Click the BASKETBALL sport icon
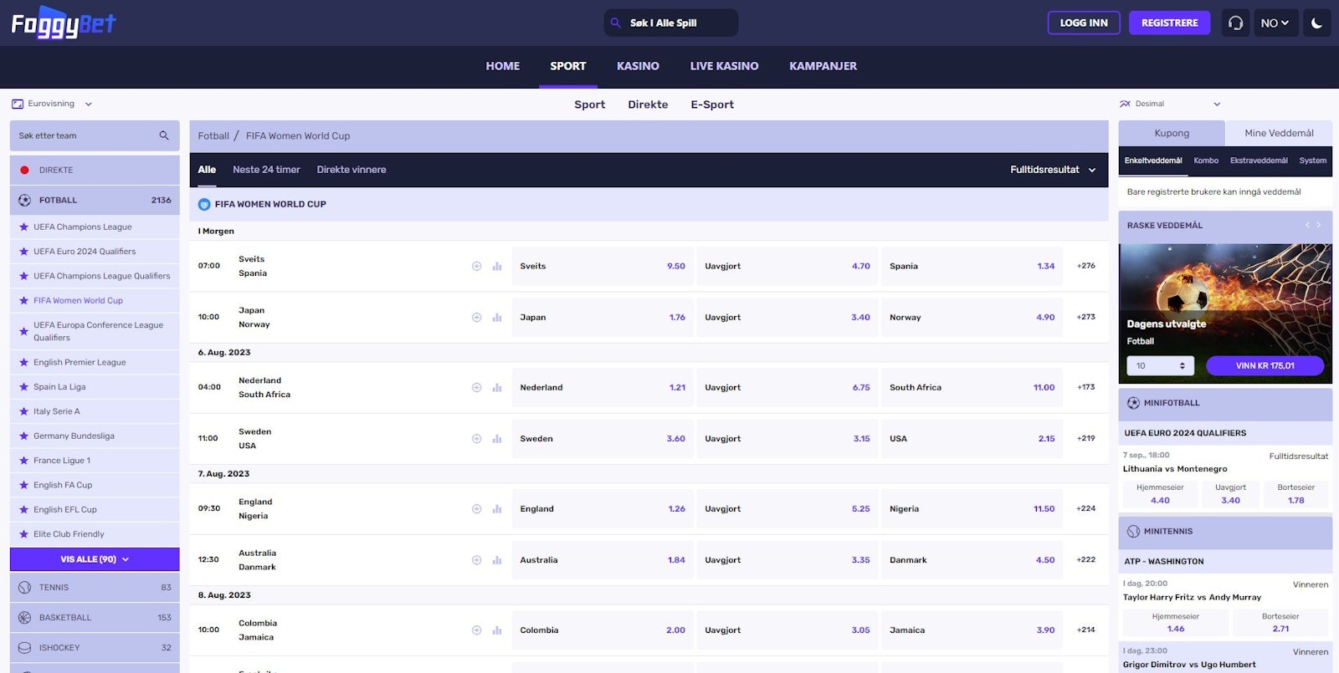 (x=24, y=618)
